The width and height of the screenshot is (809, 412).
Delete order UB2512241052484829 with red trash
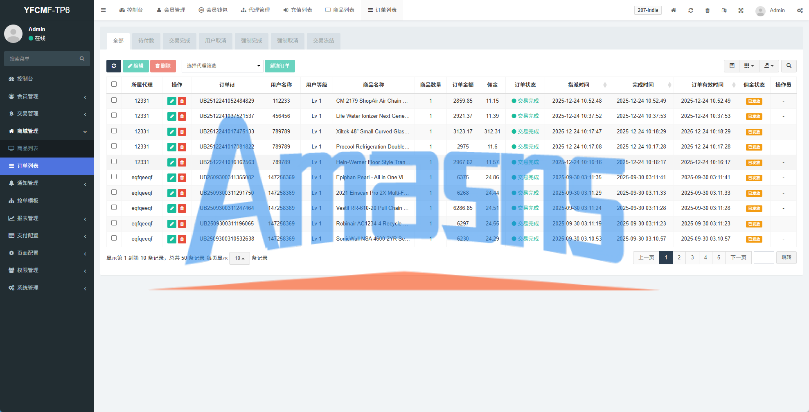click(x=182, y=101)
